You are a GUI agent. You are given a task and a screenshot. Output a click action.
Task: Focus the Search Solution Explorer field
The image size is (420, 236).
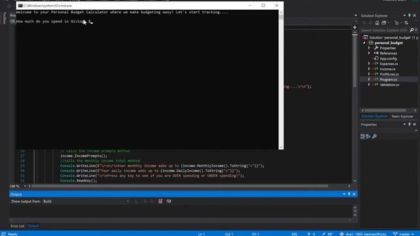tap(385, 30)
